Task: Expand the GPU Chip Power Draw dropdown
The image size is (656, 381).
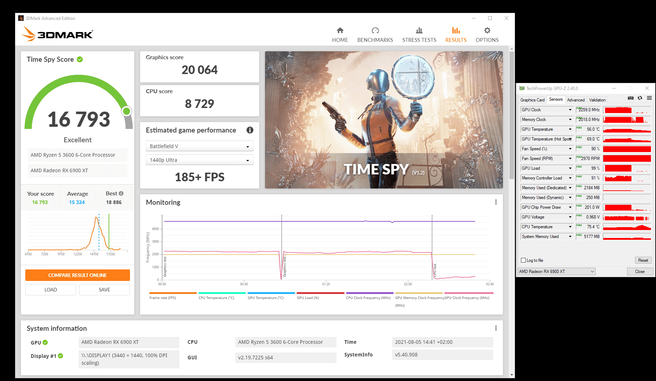Action: coord(570,207)
